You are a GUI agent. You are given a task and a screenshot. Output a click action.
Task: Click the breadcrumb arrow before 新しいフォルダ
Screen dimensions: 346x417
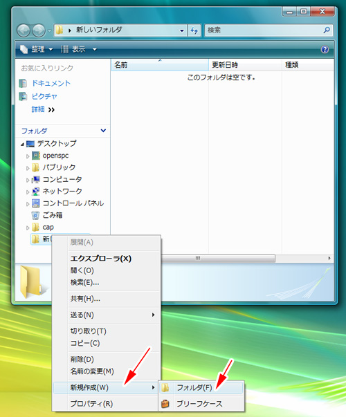click(x=70, y=30)
